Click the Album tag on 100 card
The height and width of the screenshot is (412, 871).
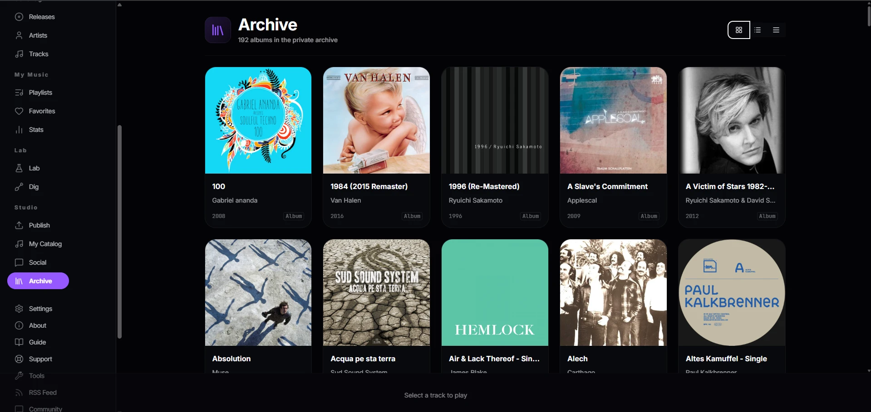tap(294, 216)
